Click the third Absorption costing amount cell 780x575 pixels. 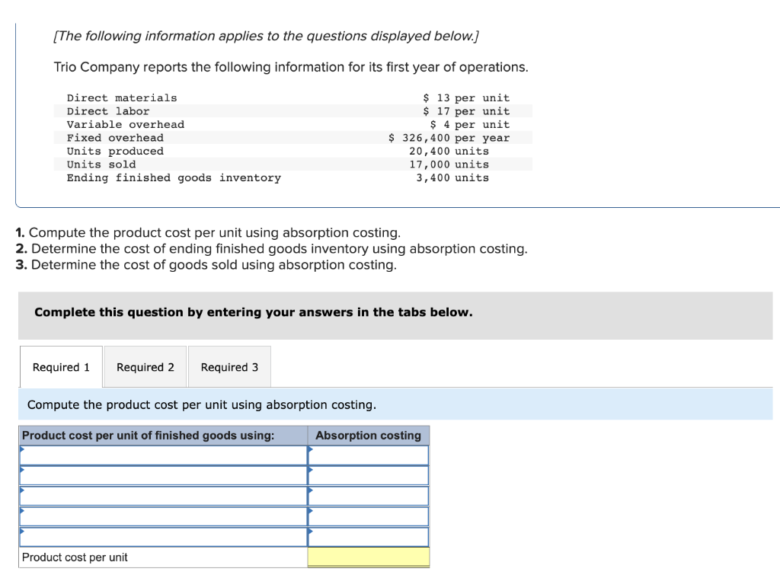click(x=368, y=496)
